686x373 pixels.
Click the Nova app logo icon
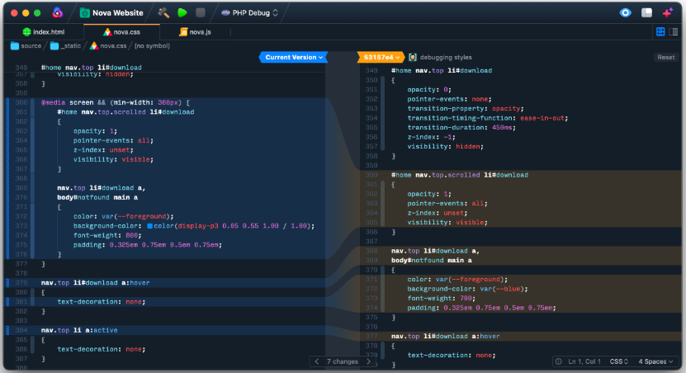pyautogui.click(x=57, y=13)
